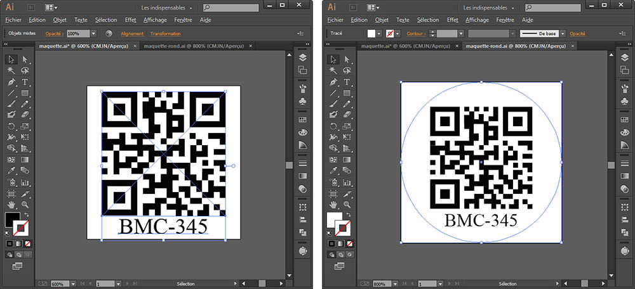Switch to maquette.ai tab in the right window
Screen dimensions: 635x289
tap(406, 46)
